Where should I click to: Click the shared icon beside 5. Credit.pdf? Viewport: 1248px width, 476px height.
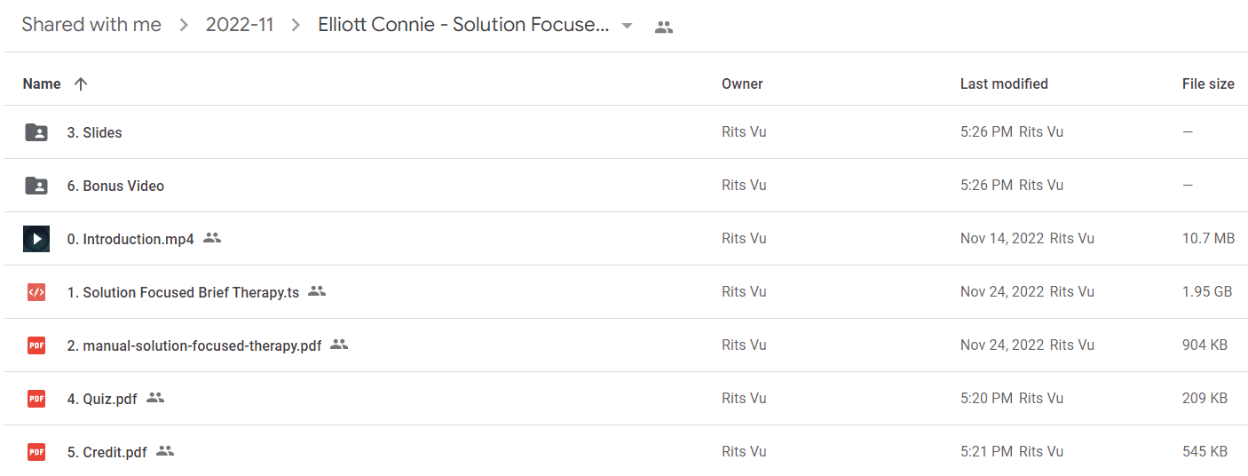(x=165, y=451)
